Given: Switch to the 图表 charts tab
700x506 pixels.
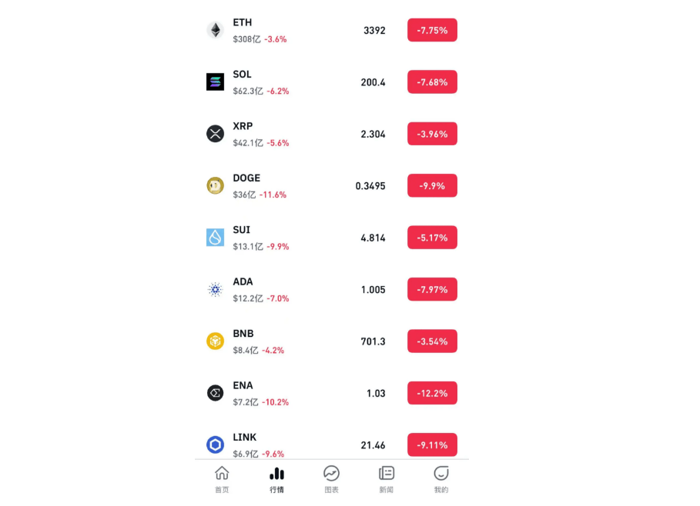Looking at the screenshot, I should point(331,479).
